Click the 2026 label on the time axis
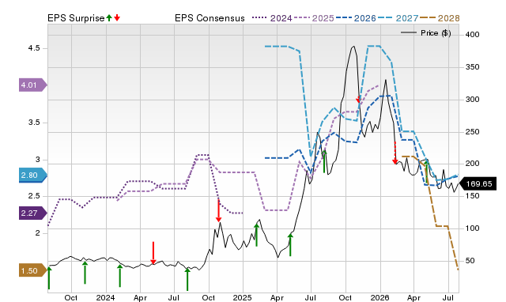Image resolution: width=506 pixels, height=302 pixels. tap(379, 297)
